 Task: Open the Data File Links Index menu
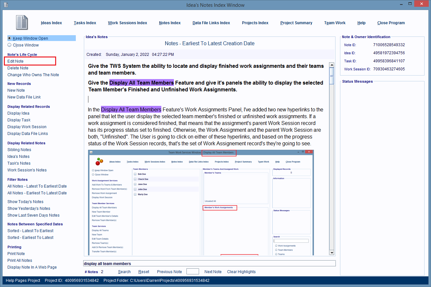tap(211, 23)
